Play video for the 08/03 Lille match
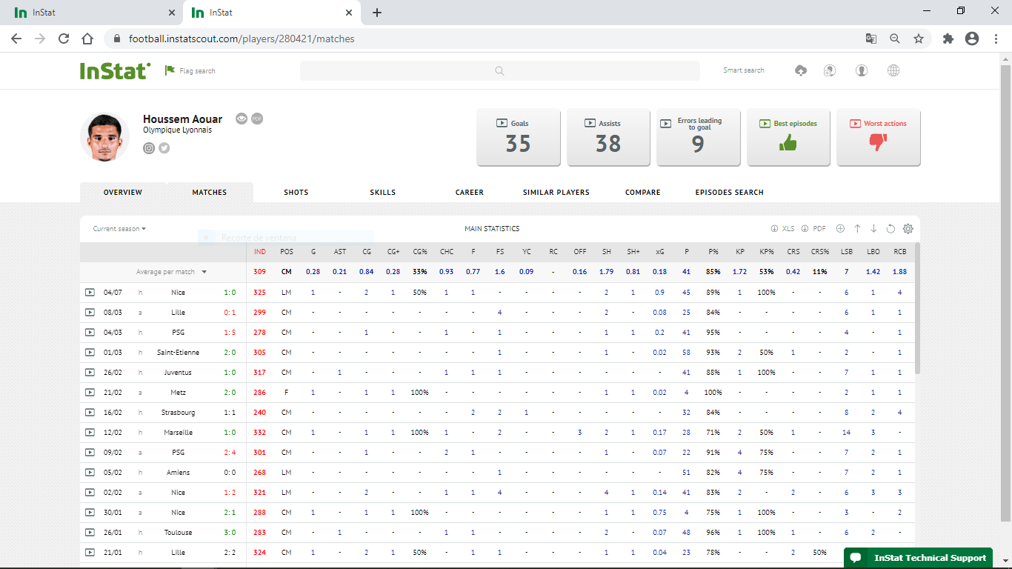This screenshot has width=1012, height=569. coord(90,313)
